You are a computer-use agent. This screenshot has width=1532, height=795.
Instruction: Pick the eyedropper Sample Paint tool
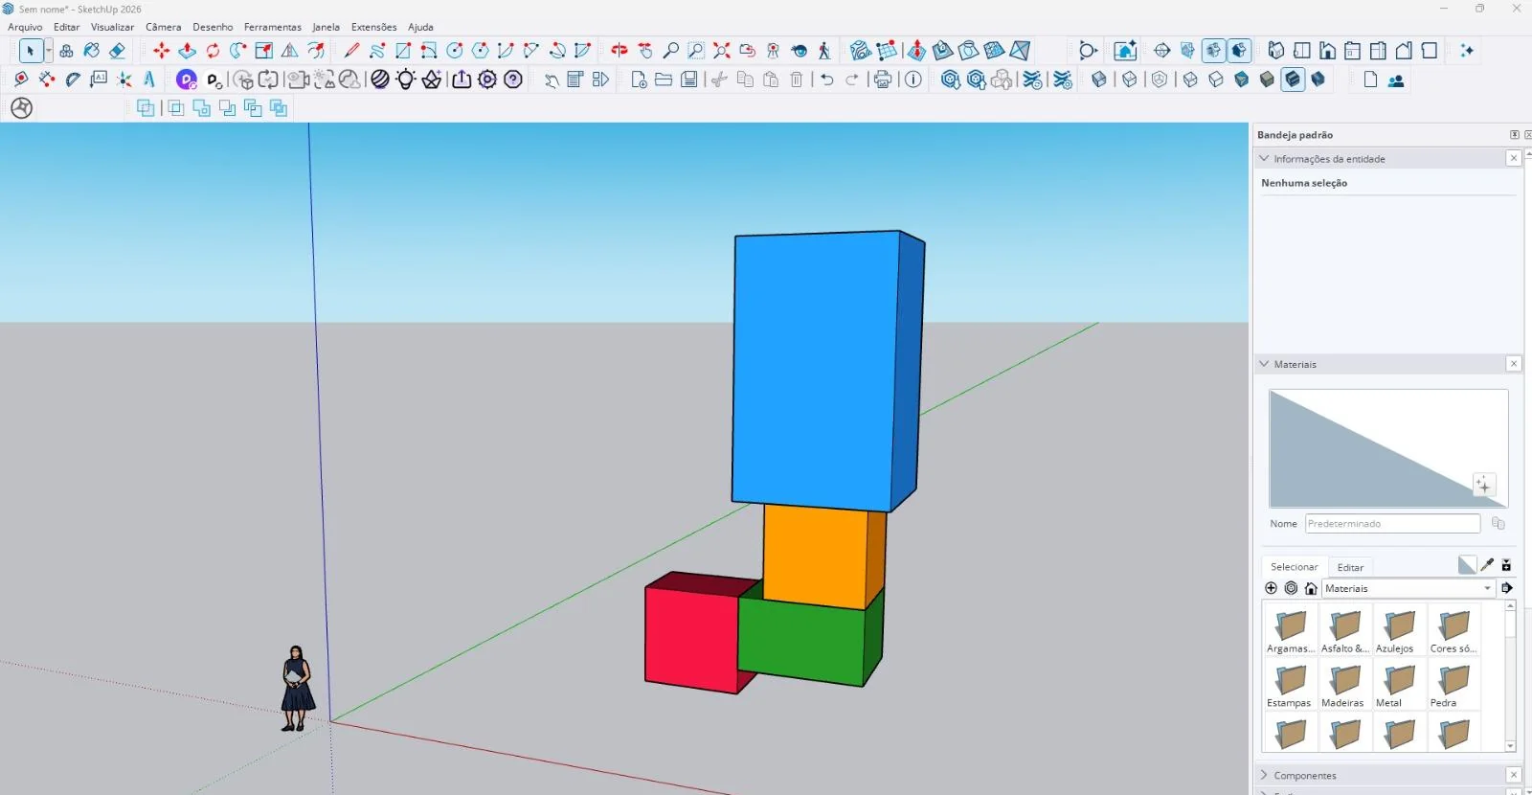[1487, 565]
